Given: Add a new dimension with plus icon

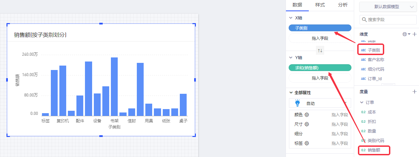Looking at the screenshot, I should [415, 34].
